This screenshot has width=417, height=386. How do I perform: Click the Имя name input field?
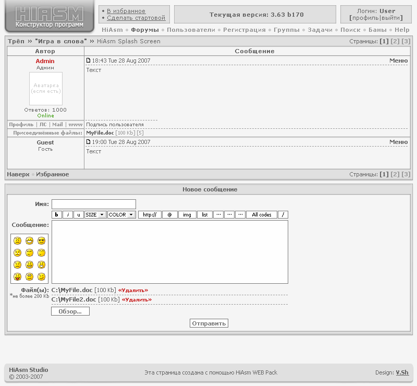tap(94, 204)
